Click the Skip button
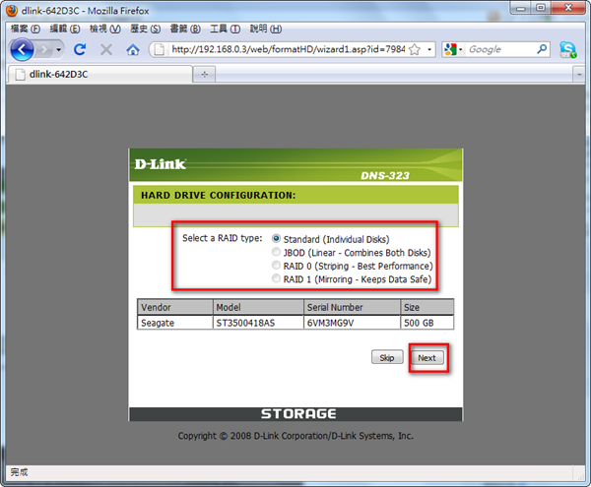The height and width of the screenshot is (487, 591). [x=387, y=357]
